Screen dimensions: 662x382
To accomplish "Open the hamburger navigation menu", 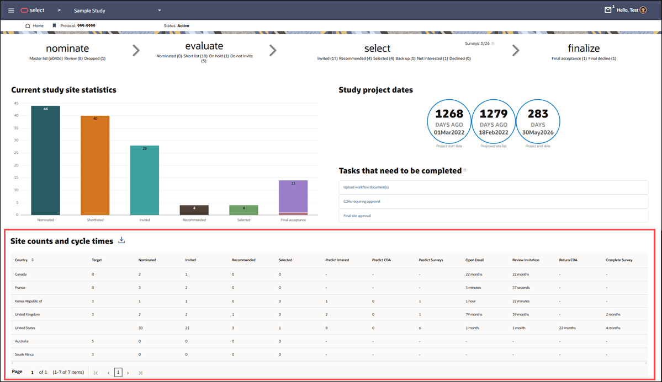I will [11, 10].
